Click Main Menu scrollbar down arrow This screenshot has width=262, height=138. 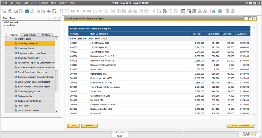[x=56, y=111]
